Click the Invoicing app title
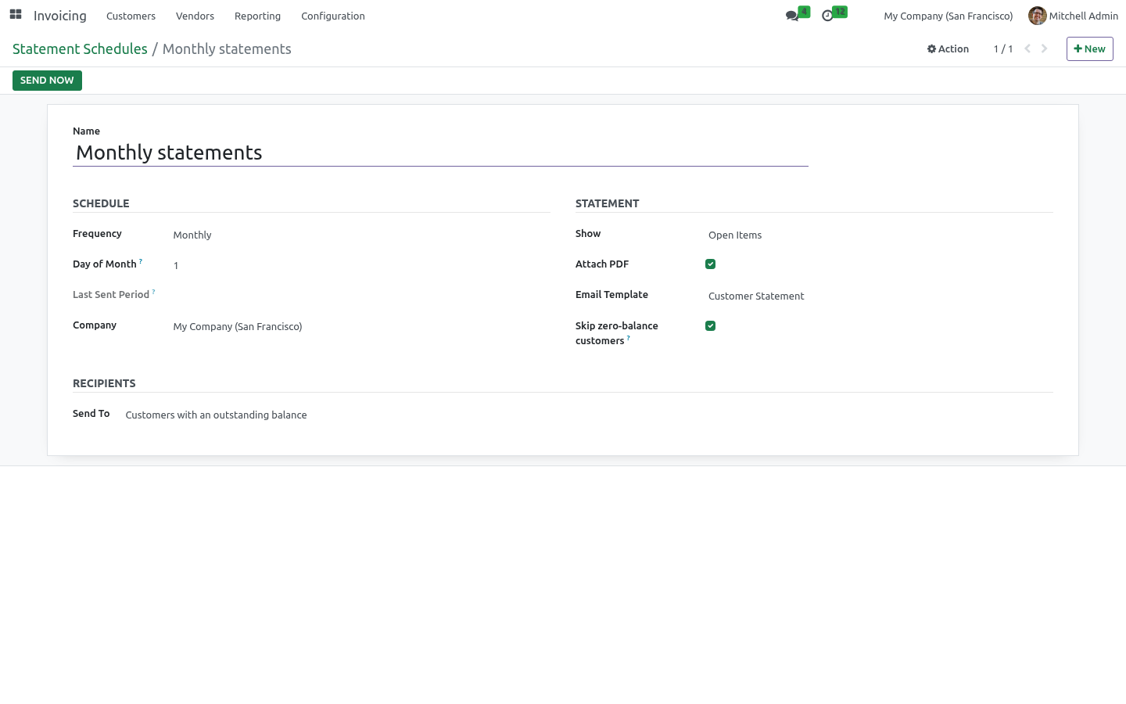This screenshot has height=704, width=1126. pos(60,16)
